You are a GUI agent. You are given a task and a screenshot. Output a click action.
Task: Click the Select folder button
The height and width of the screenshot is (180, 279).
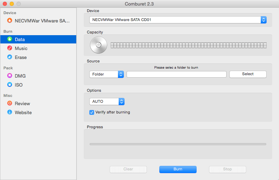click(x=248, y=74)
